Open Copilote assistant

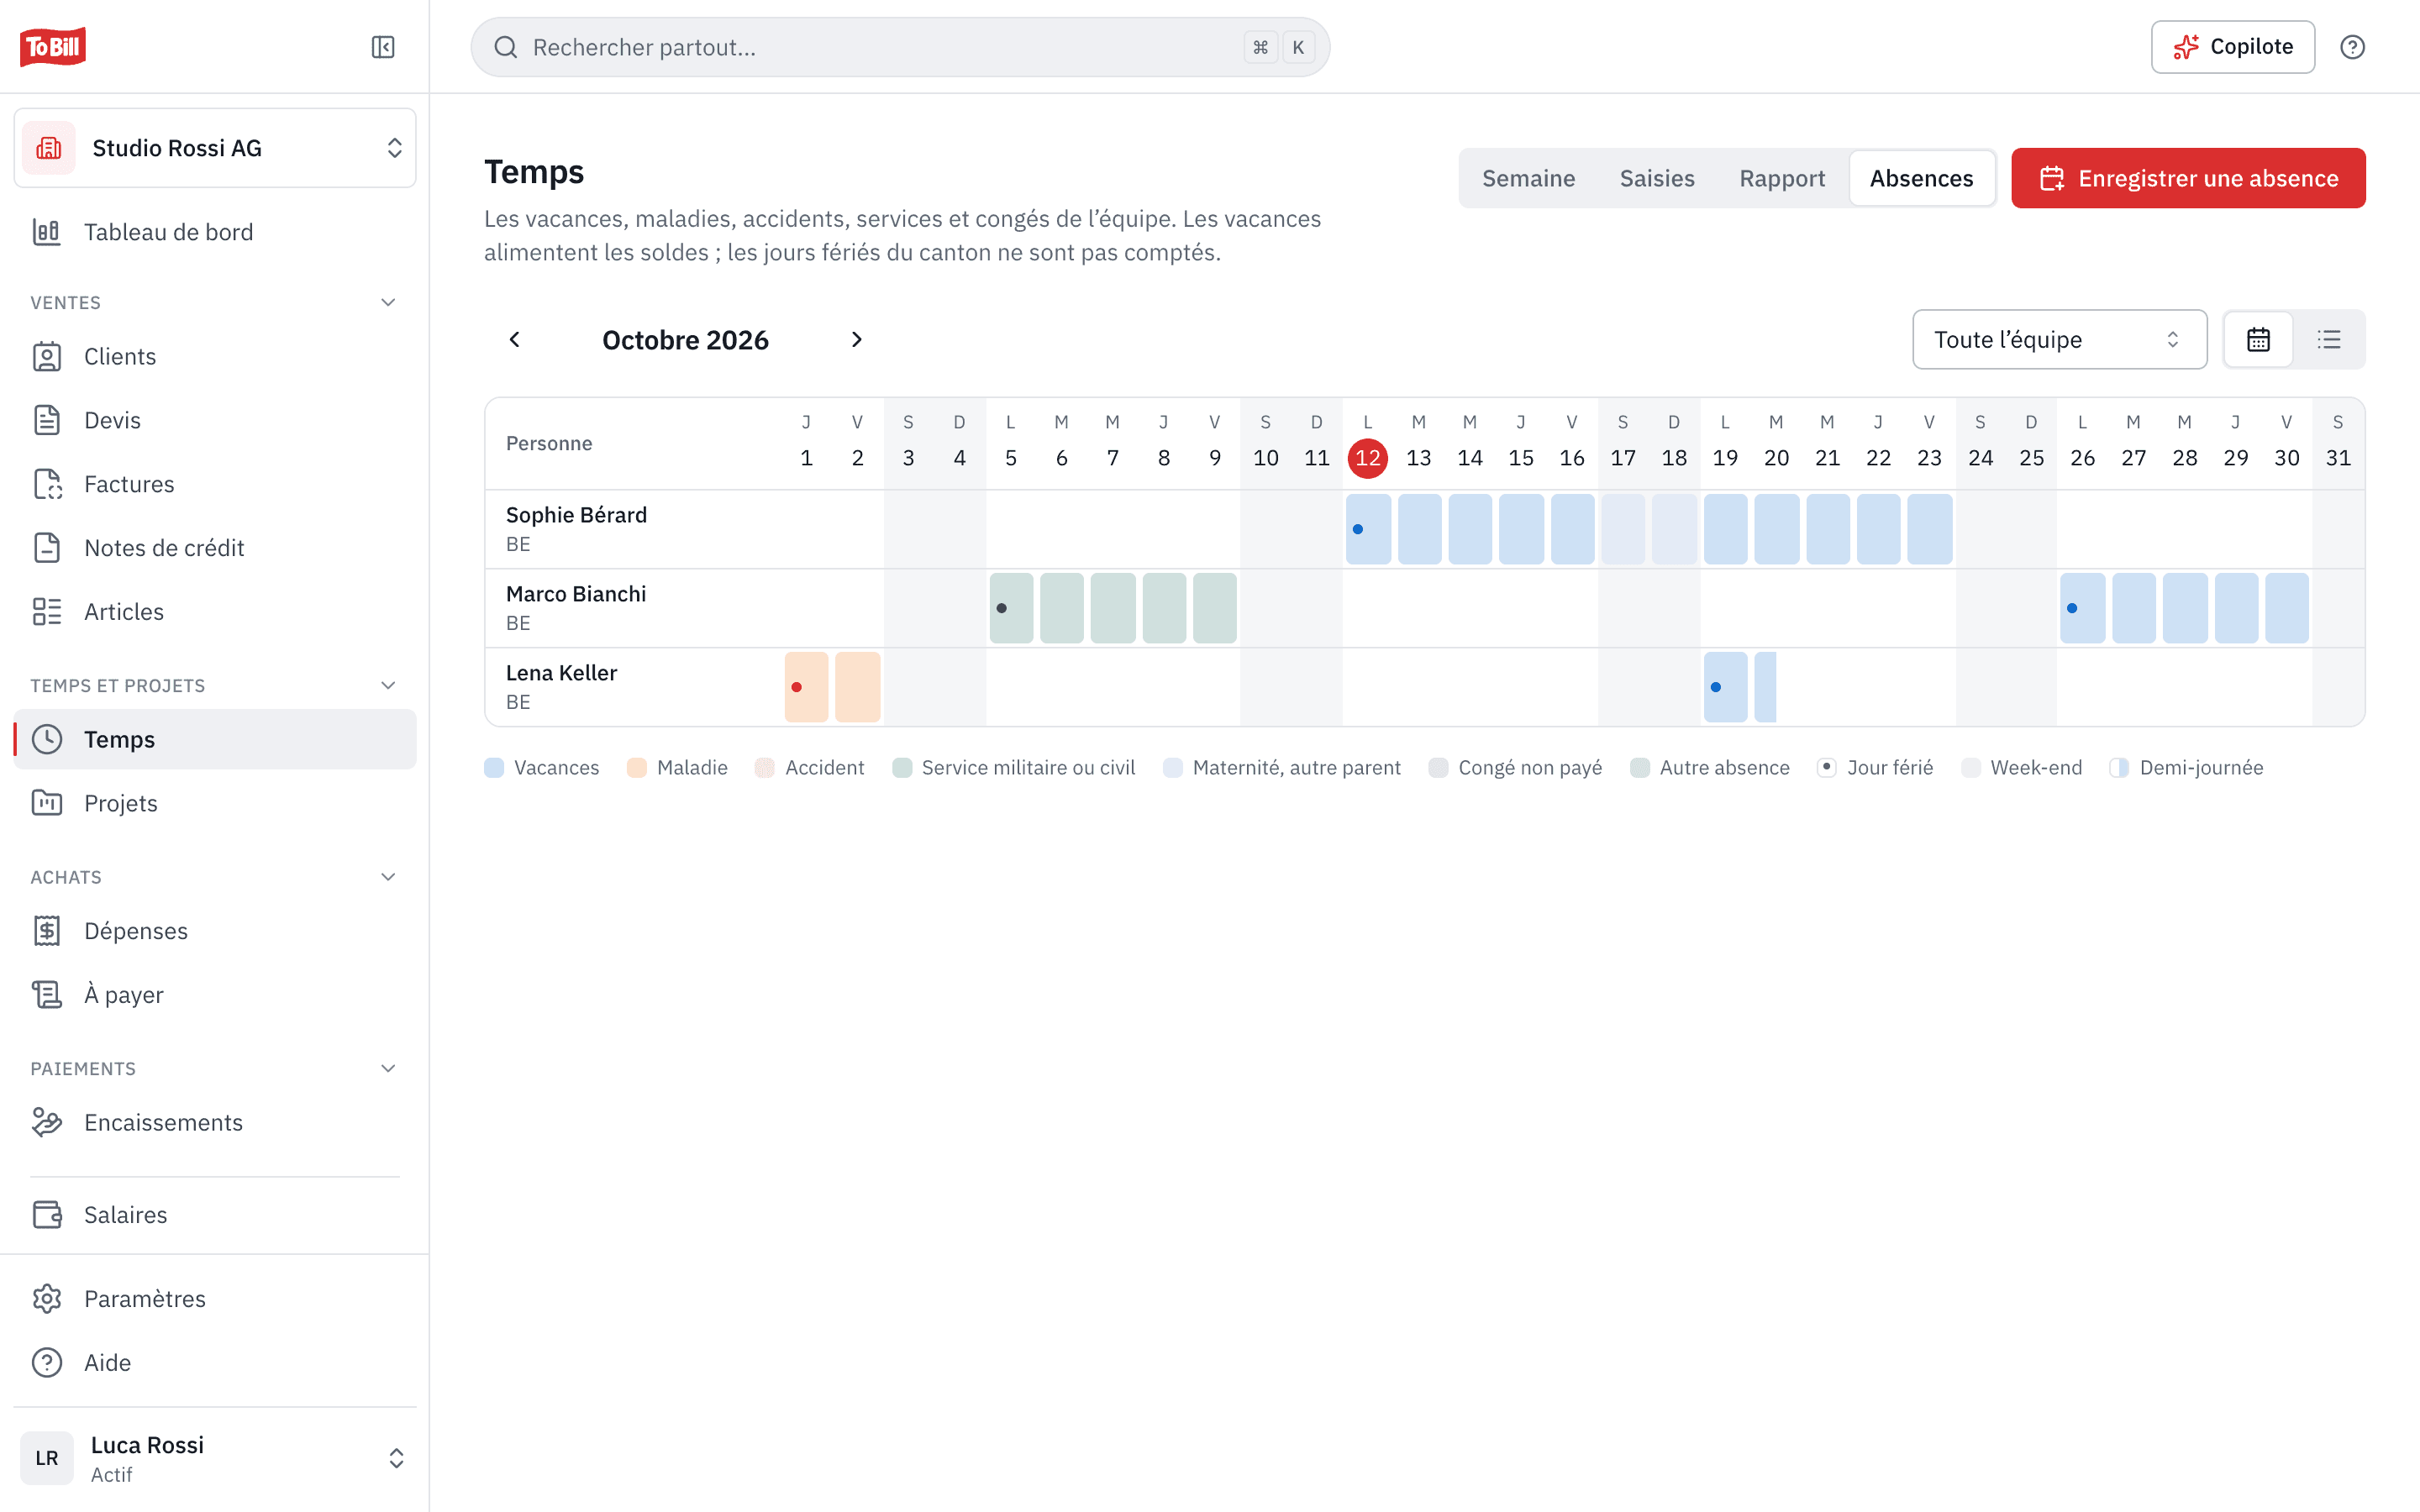coord(2232,47)
